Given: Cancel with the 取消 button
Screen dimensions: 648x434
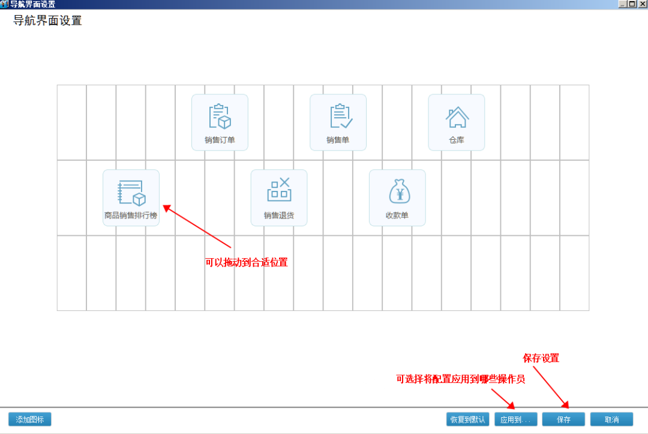Looking at the screenshot, I should pos(611,419).
